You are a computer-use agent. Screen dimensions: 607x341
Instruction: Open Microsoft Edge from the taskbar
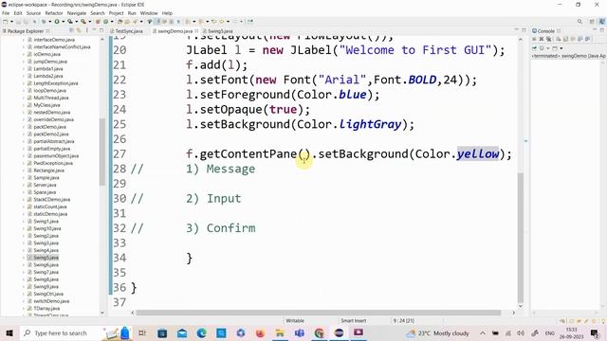pyautogui.click(x=201, y=332)
